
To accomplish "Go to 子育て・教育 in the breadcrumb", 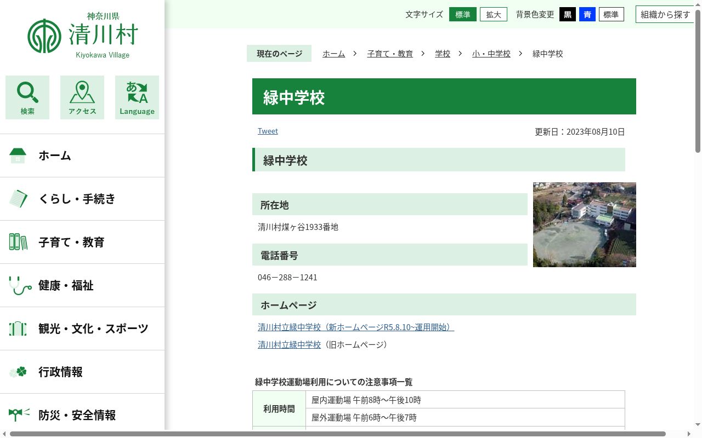I will point(390,54).
